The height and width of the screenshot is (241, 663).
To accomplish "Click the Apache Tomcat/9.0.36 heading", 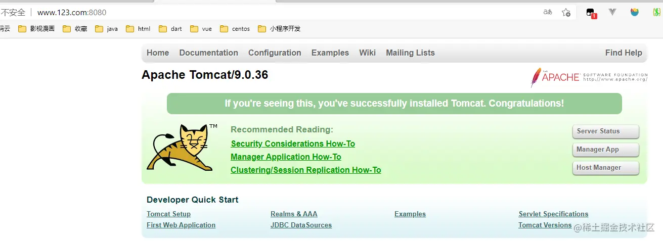I will point(205,75).
